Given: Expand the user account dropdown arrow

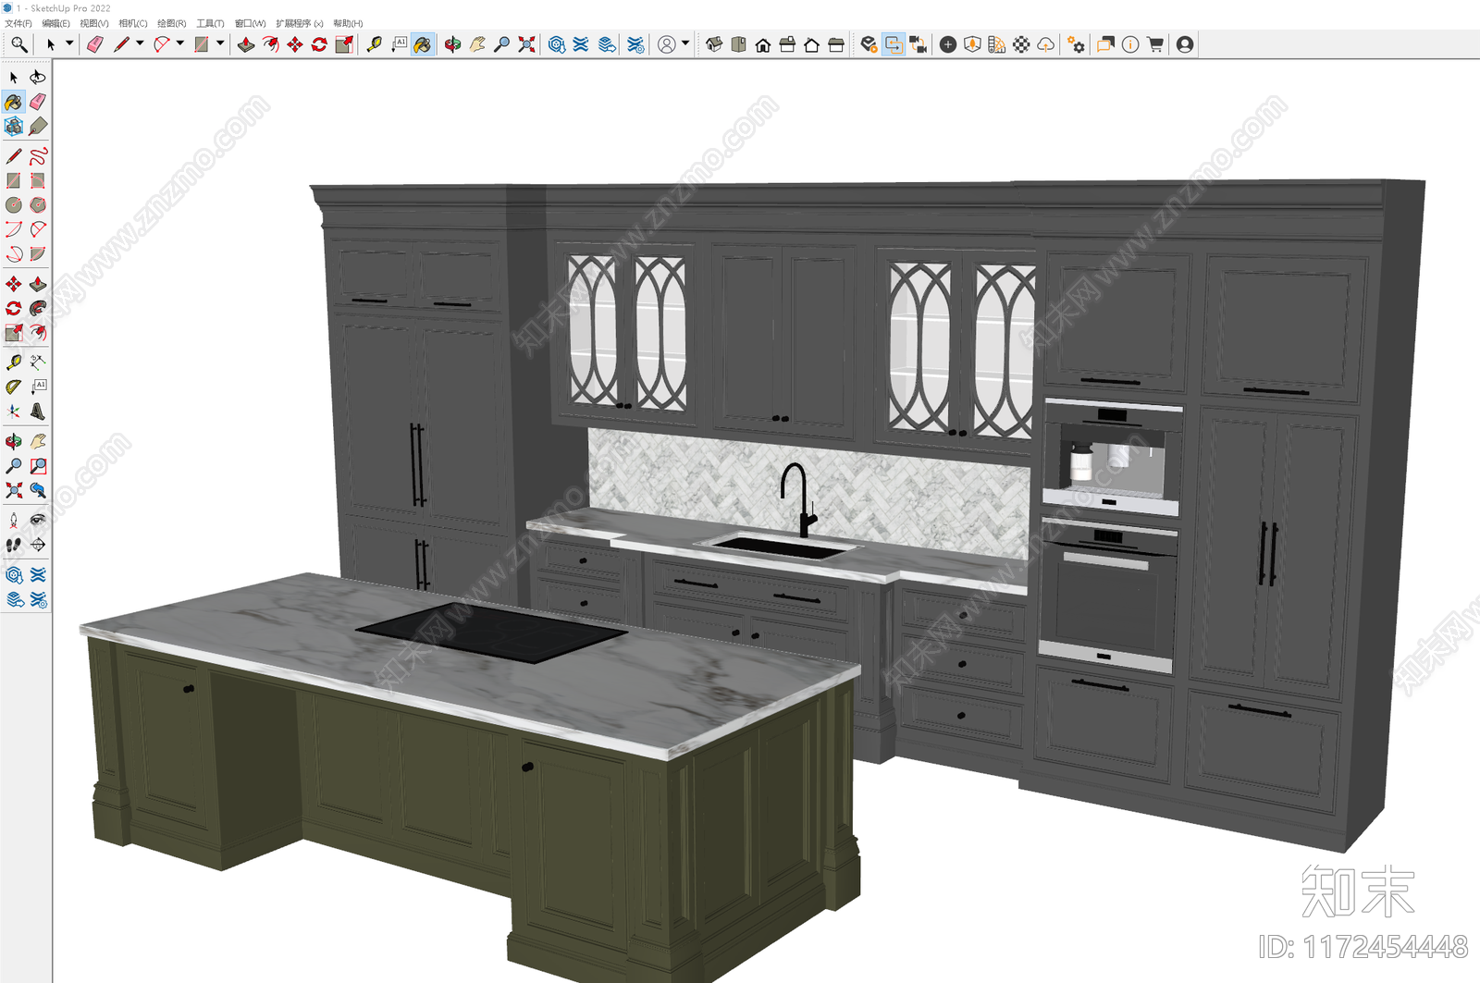Looking at the screenshot, I should [685, 43].
